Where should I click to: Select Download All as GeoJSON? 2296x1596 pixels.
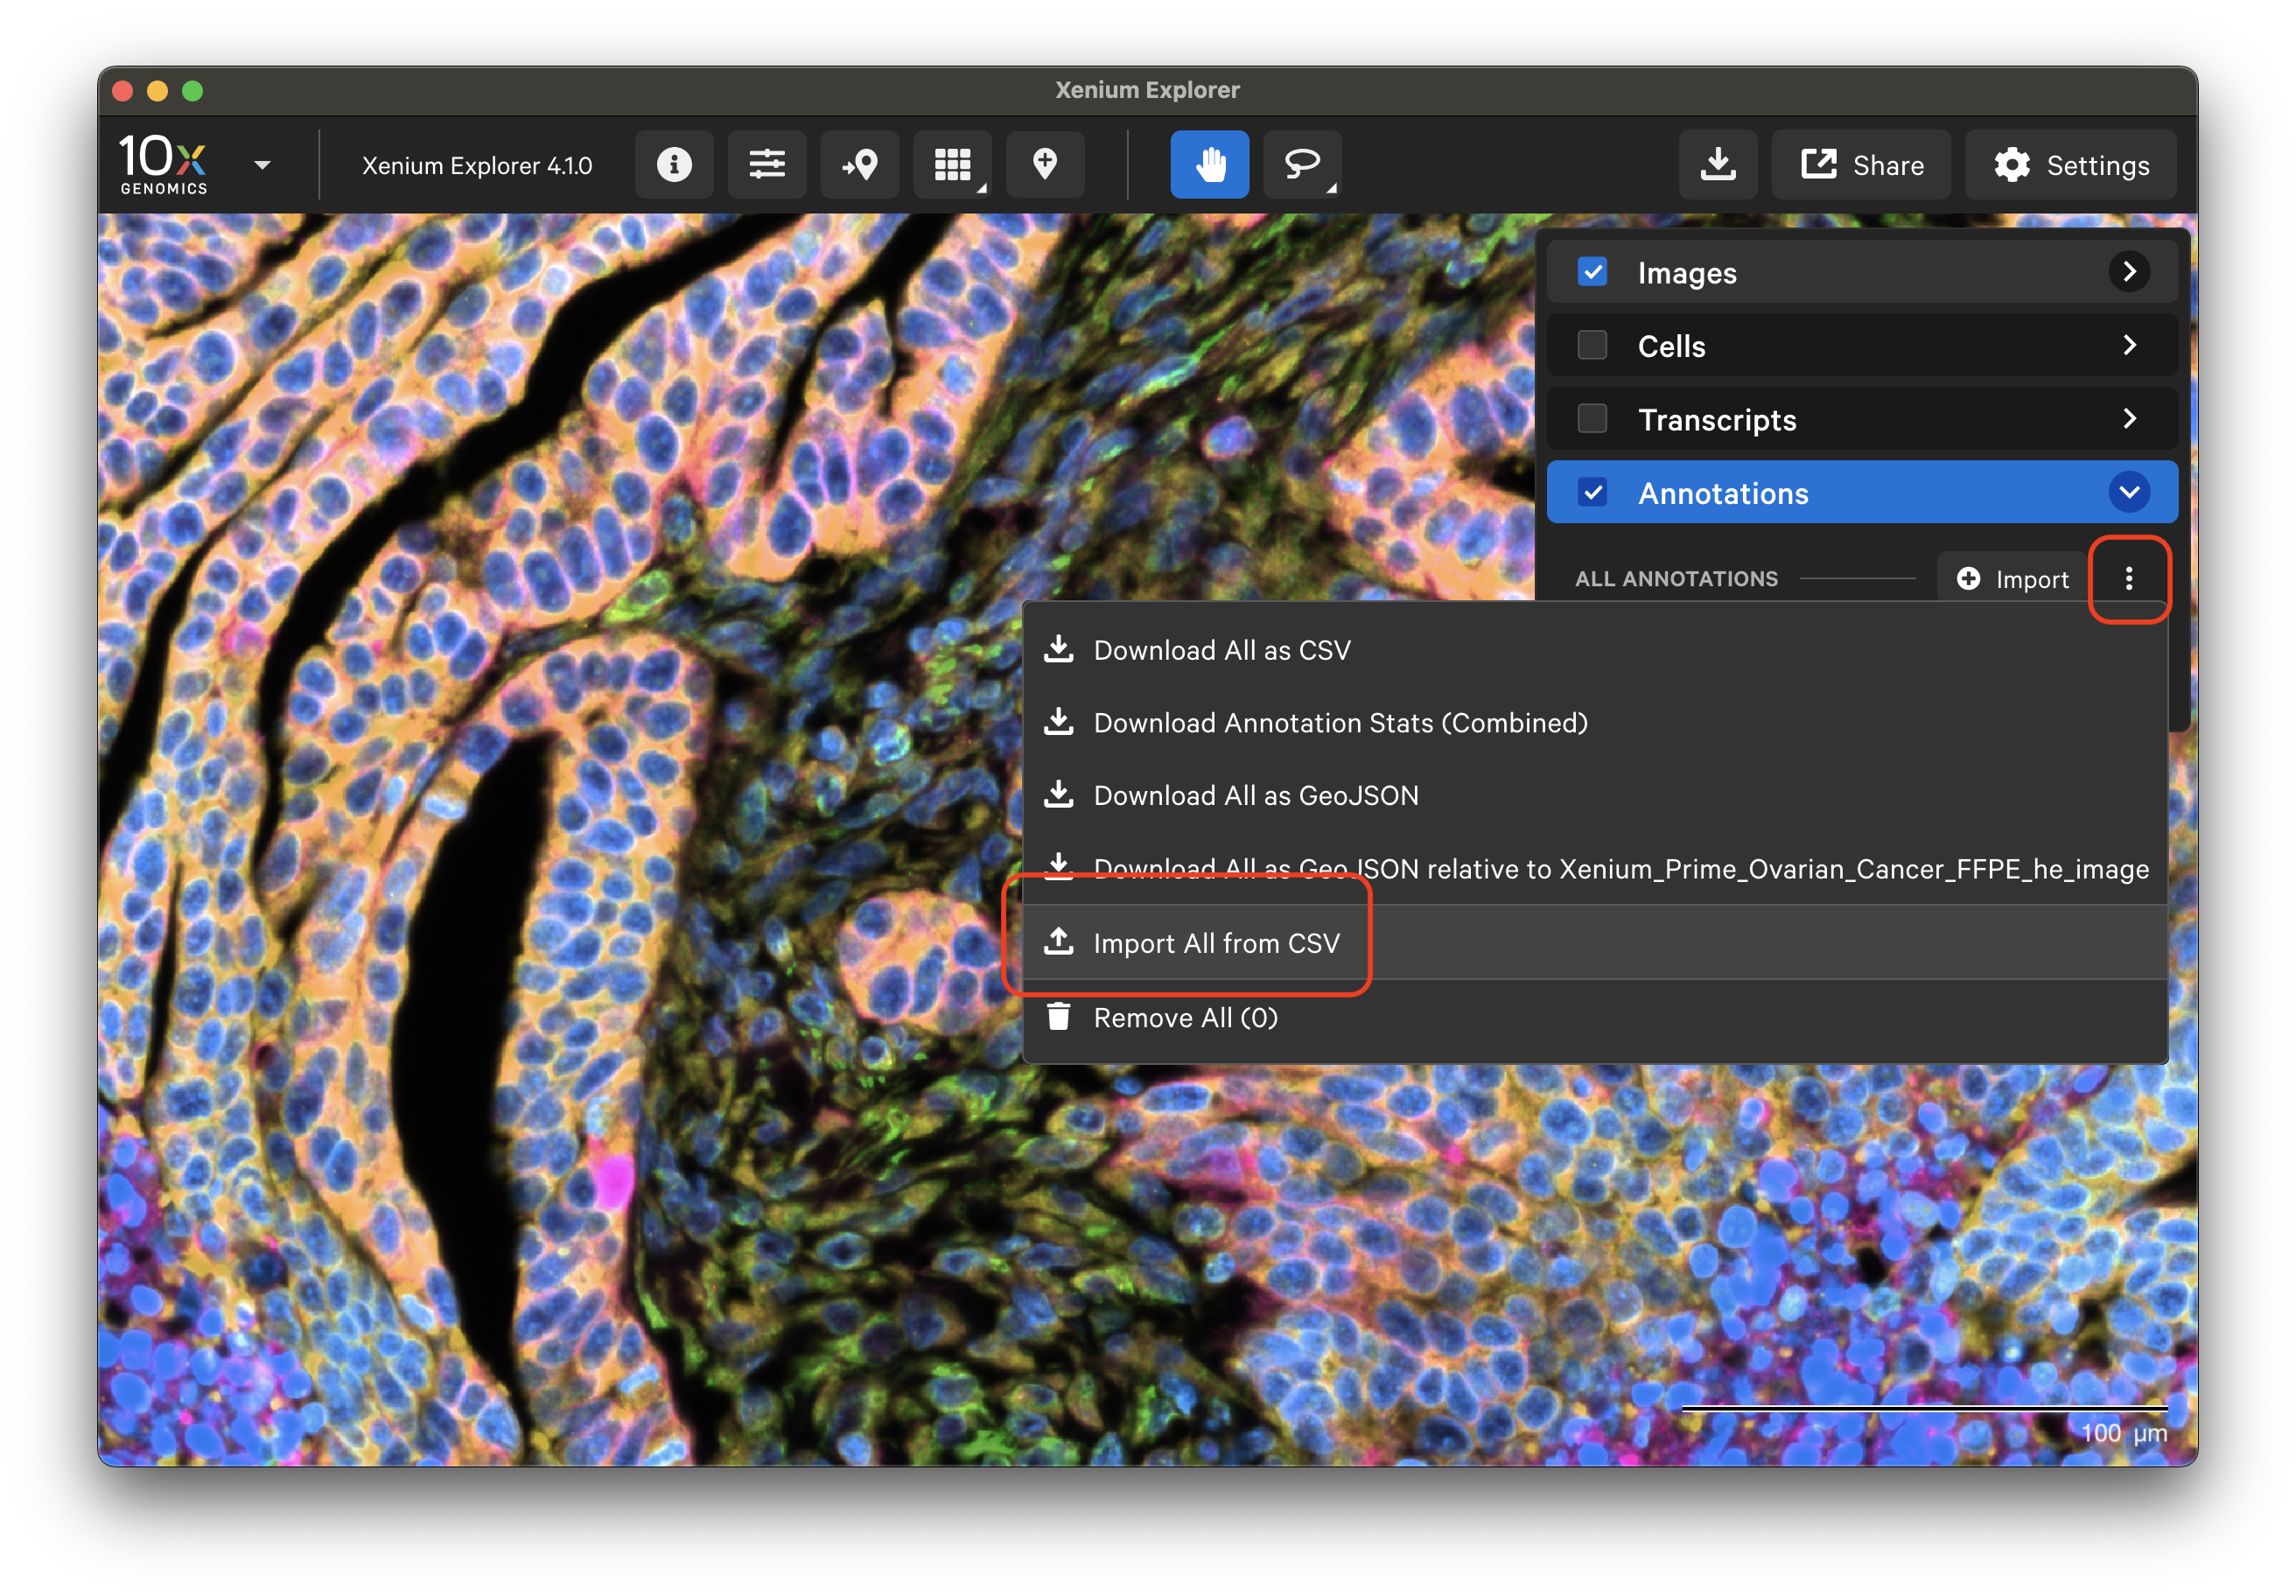(x=1255, y=796)
